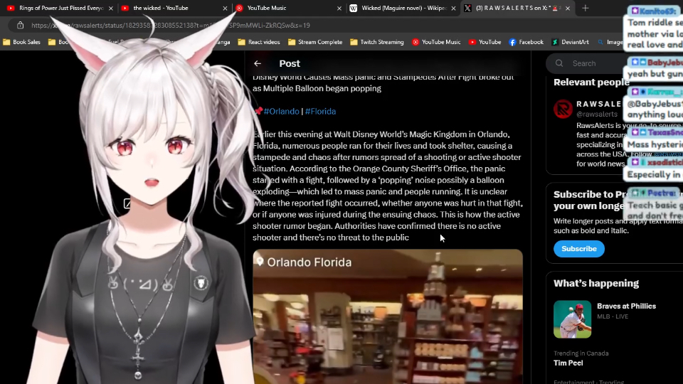Close the Rings of Power tab
Viewport: 683px width, 384px height.
111,9
